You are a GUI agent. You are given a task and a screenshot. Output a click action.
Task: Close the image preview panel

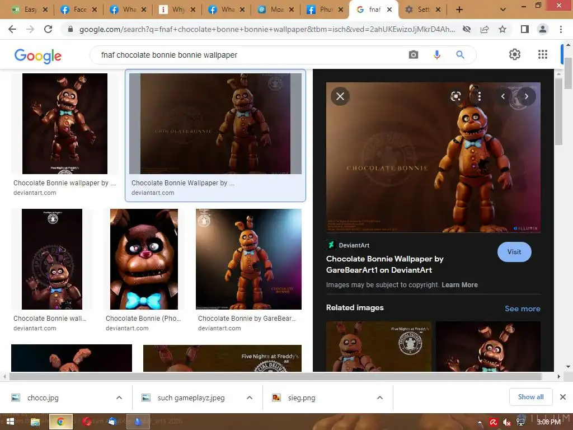340,96
